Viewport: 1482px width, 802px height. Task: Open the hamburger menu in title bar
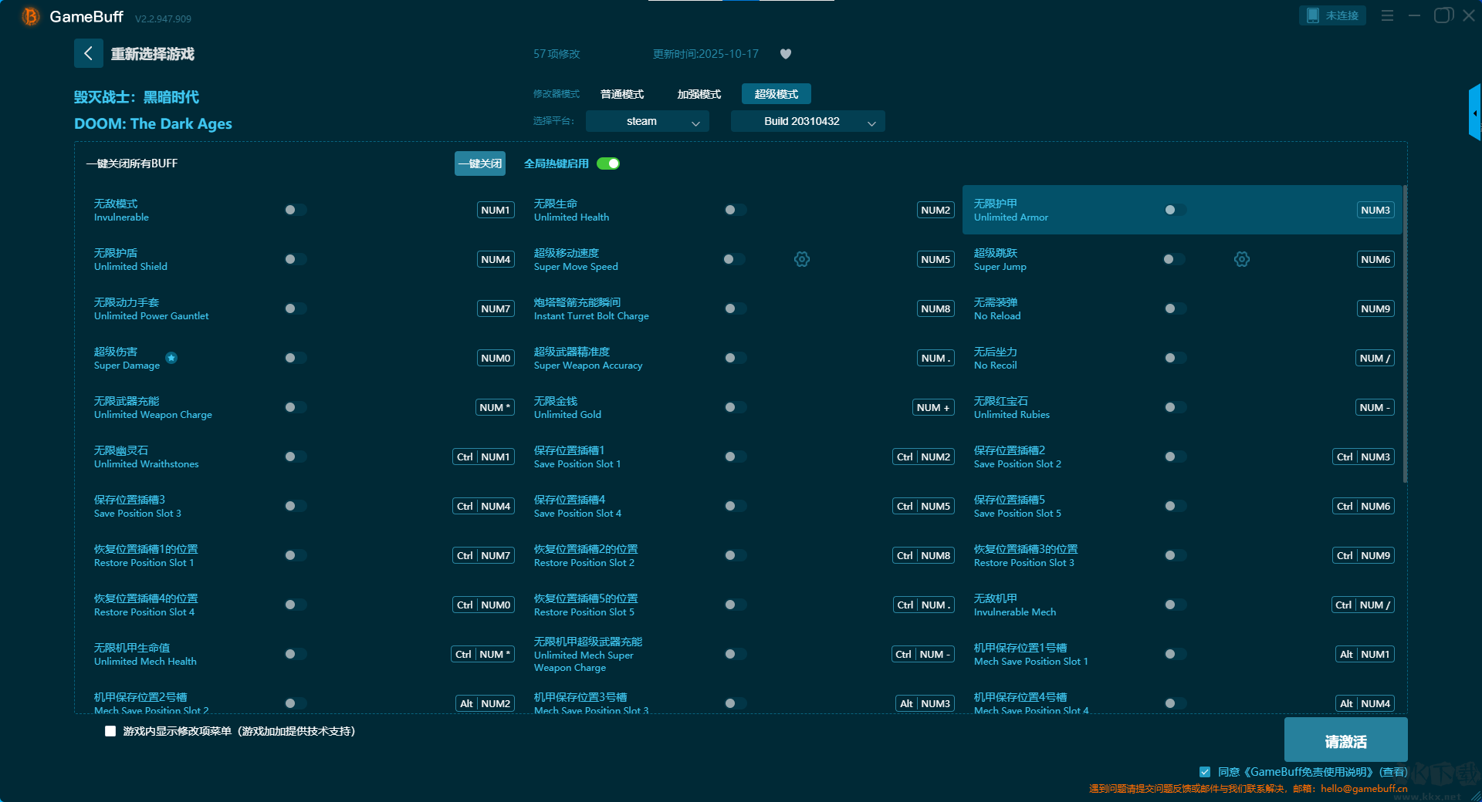click(x=1387, y=15)
